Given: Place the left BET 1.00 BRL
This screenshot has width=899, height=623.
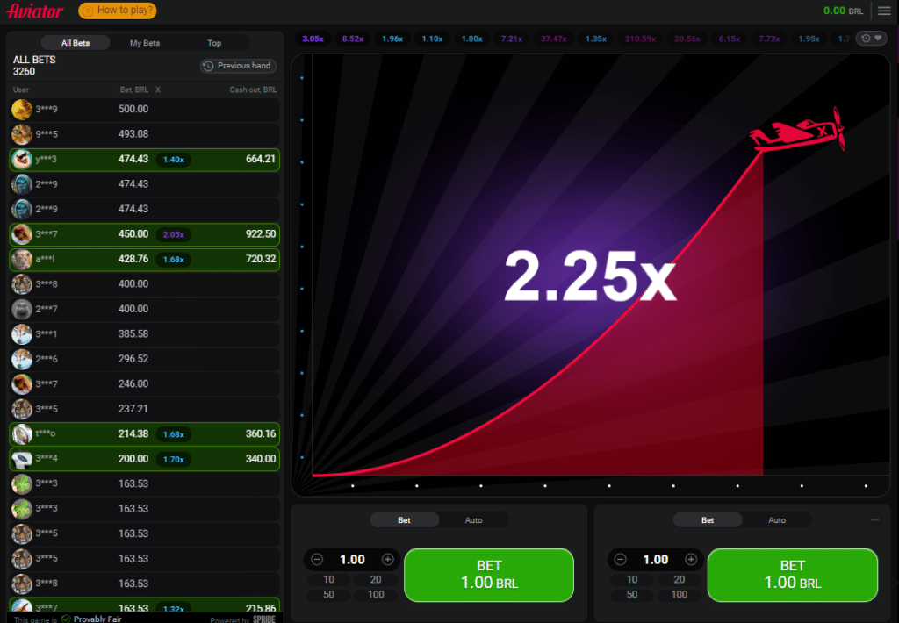Looking at the screenshot, I should pyautogui.click(x=489, y=575).
